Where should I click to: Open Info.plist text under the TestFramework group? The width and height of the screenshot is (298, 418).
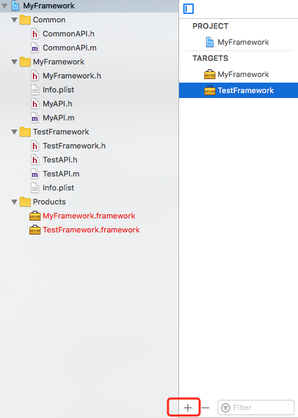(x=58, y=188)
